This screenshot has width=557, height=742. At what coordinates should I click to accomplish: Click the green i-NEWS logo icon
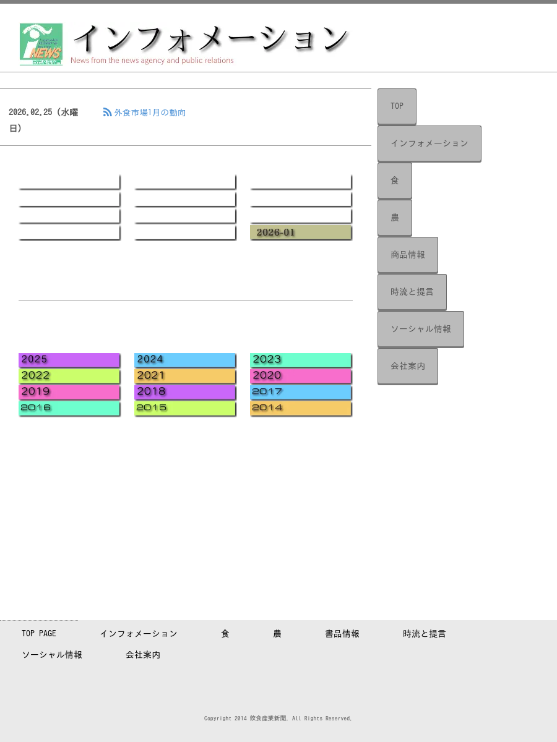(41, 44)
